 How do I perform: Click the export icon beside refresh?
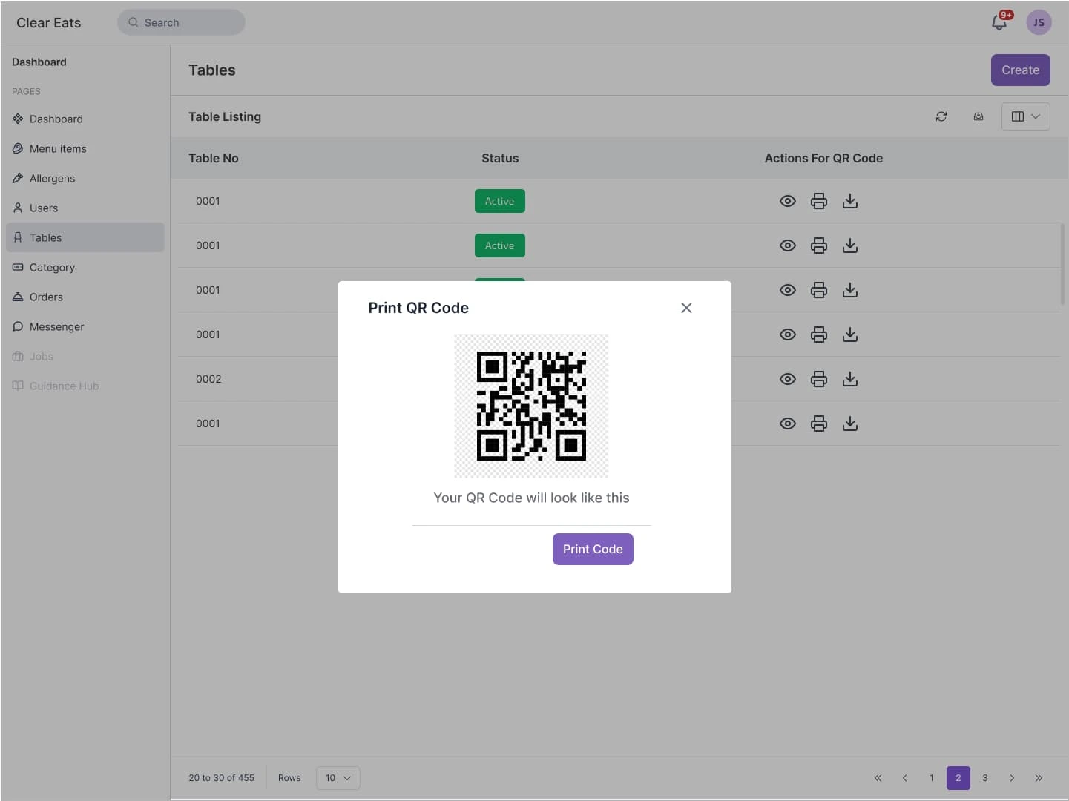tap(978, 116)
